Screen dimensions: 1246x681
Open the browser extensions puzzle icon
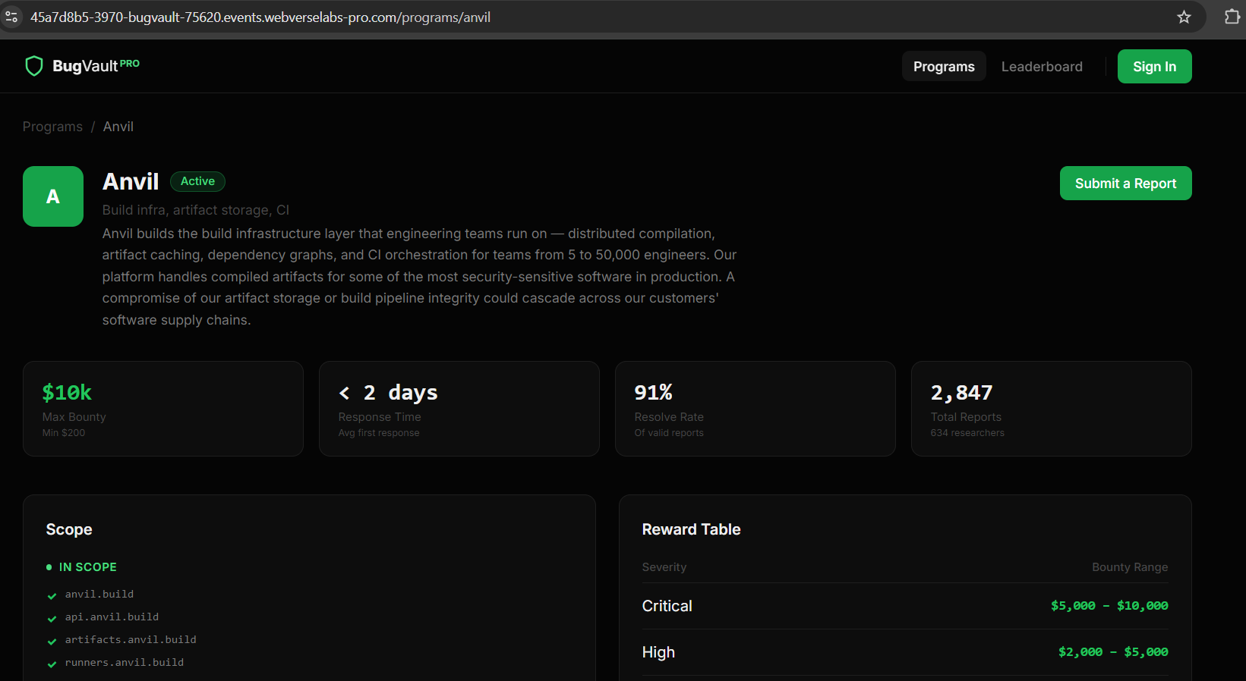point(1232,17)
